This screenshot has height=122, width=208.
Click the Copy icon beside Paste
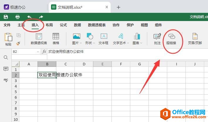[18, 35]
